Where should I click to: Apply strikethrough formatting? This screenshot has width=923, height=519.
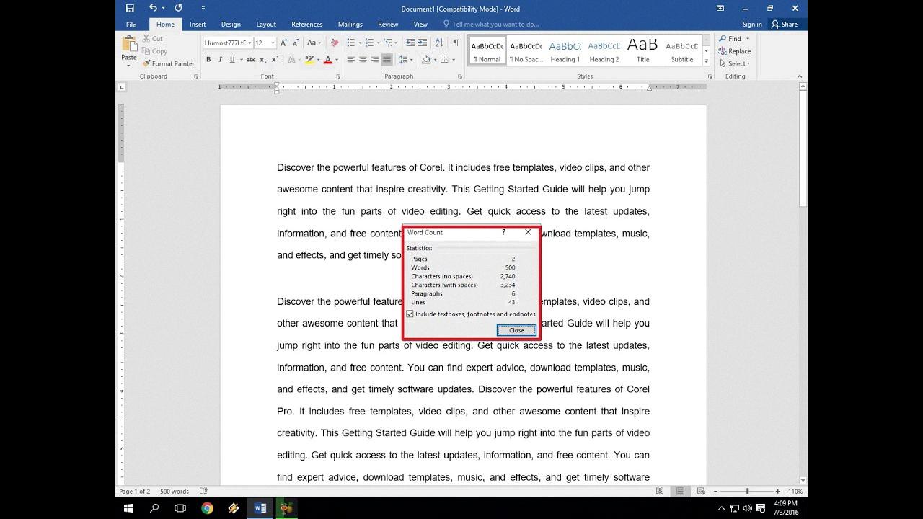click(250, 60)
